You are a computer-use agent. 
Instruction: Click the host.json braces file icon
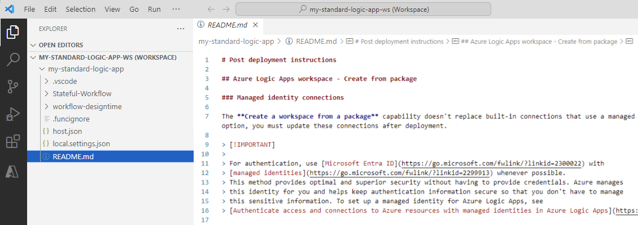coord(46,132)
